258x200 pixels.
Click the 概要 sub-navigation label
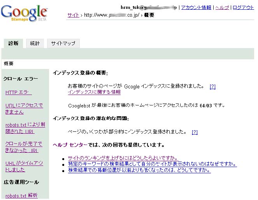tap(9, 64)
